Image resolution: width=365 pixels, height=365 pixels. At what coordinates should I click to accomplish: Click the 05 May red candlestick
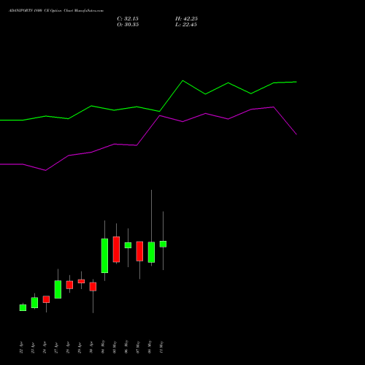coord(116,249)
